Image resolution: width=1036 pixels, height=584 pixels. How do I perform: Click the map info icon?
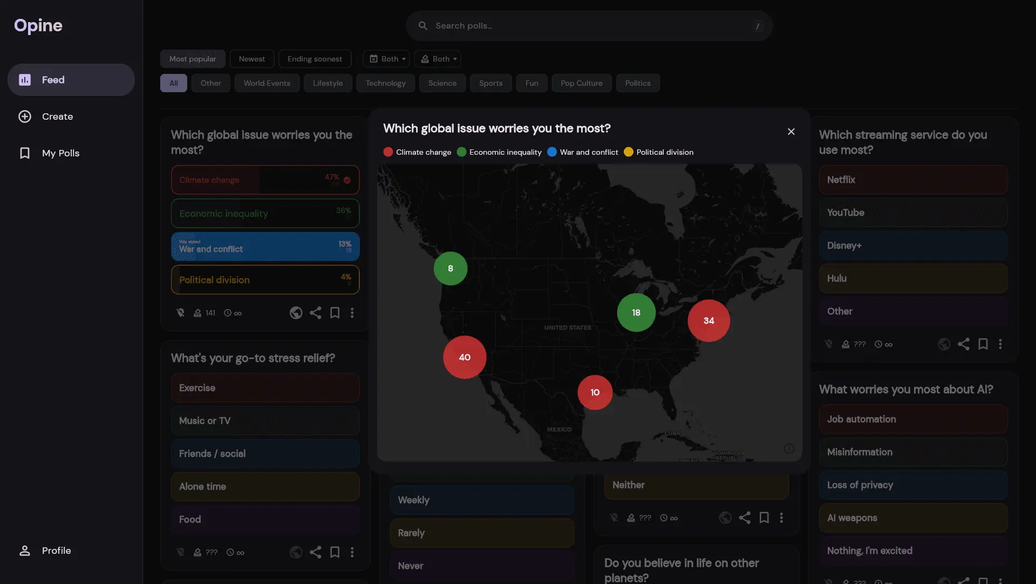(789, 449)
